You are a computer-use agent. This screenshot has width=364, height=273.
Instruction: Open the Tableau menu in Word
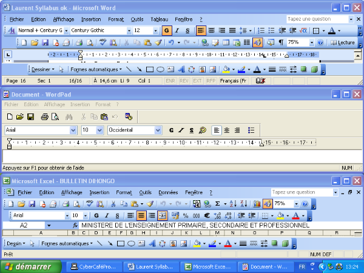(159, 19)
